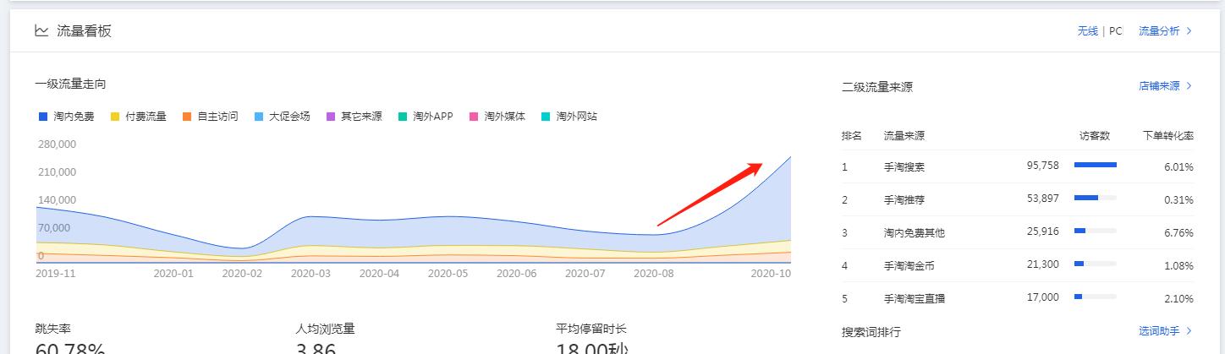Click the 一级流量走向 chart heading
The image size is (1225, 354).
point(70,84)
